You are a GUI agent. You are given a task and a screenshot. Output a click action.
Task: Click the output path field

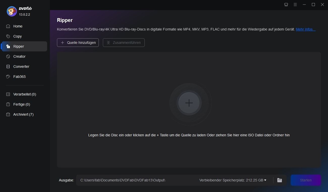(136, 180)
